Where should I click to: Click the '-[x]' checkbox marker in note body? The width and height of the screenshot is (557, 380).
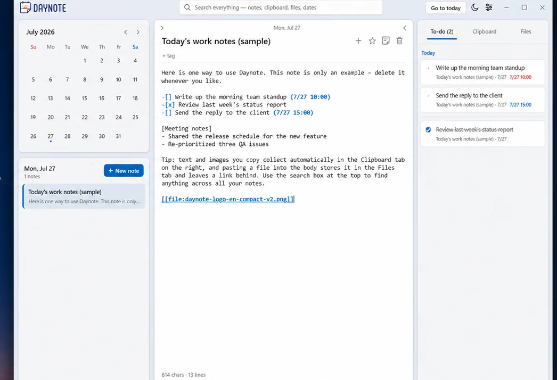168,105
